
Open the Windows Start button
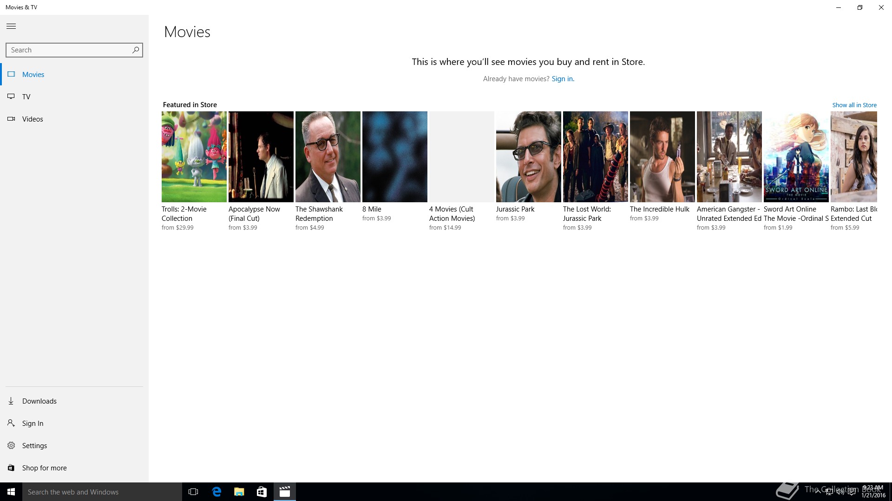(11, 492)
